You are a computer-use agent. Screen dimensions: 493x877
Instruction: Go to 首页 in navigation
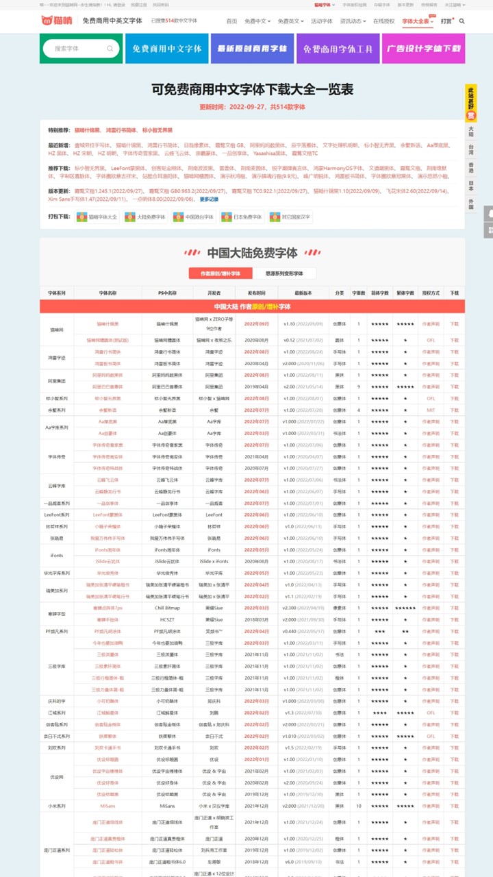coord(232,21)
